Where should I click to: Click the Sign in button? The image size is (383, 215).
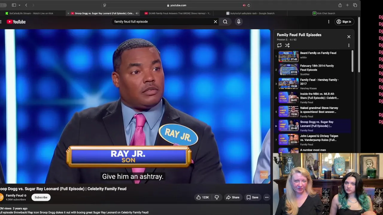point(344,21)
